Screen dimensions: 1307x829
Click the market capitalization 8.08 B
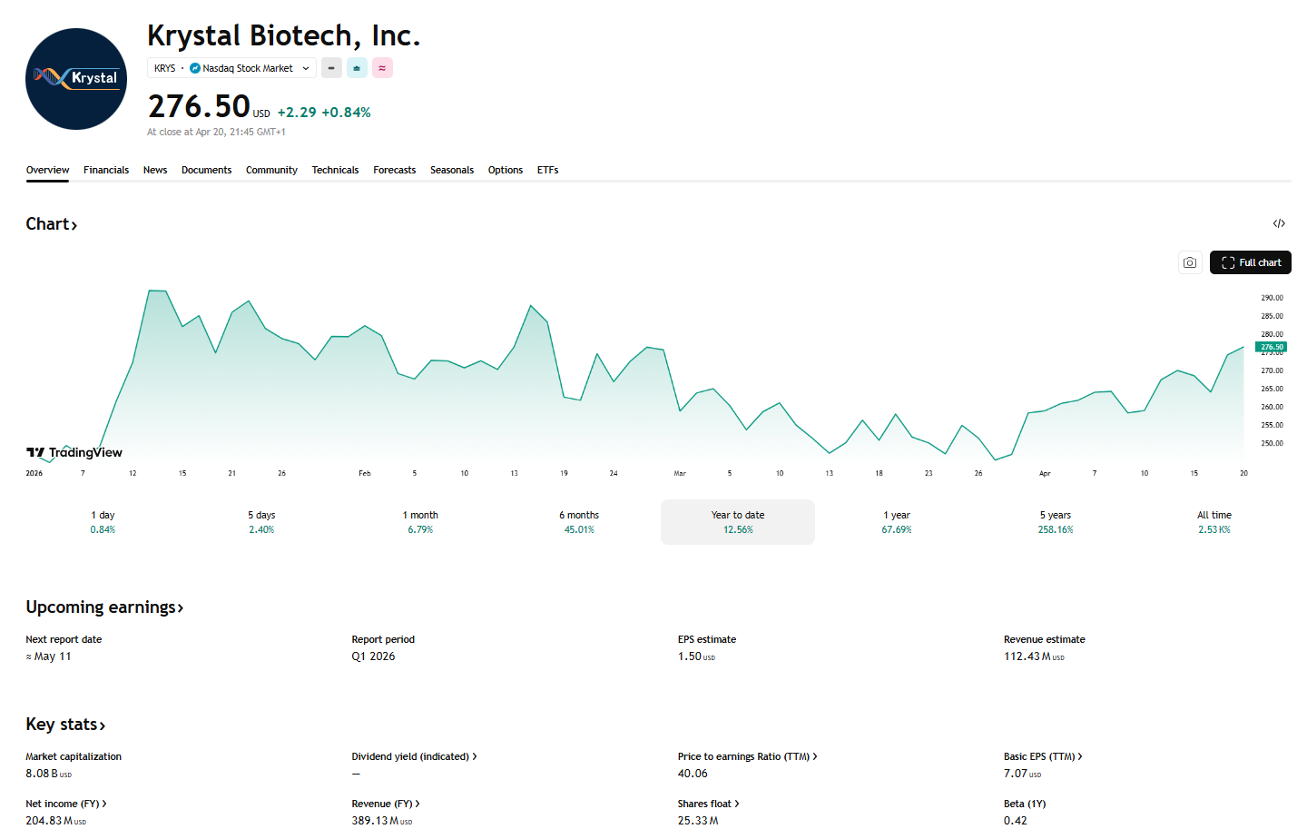pos(48,774)
